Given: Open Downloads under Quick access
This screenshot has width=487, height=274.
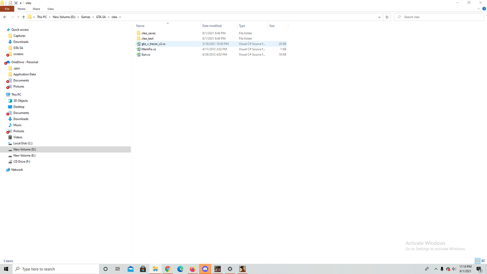Looking at the screenshot, I should pyautogui.click(x=21, y=42).
